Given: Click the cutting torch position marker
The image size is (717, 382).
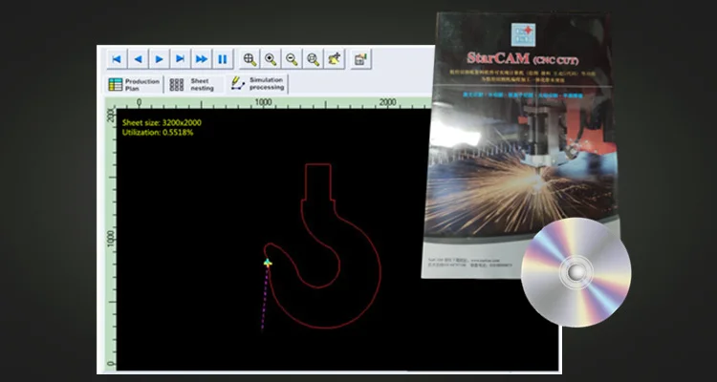Looking at the screenshot, I should 268,263.
